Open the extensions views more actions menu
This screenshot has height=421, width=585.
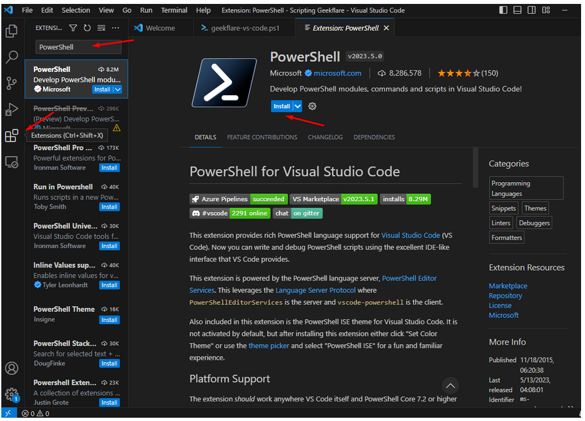tap(116, 28)
